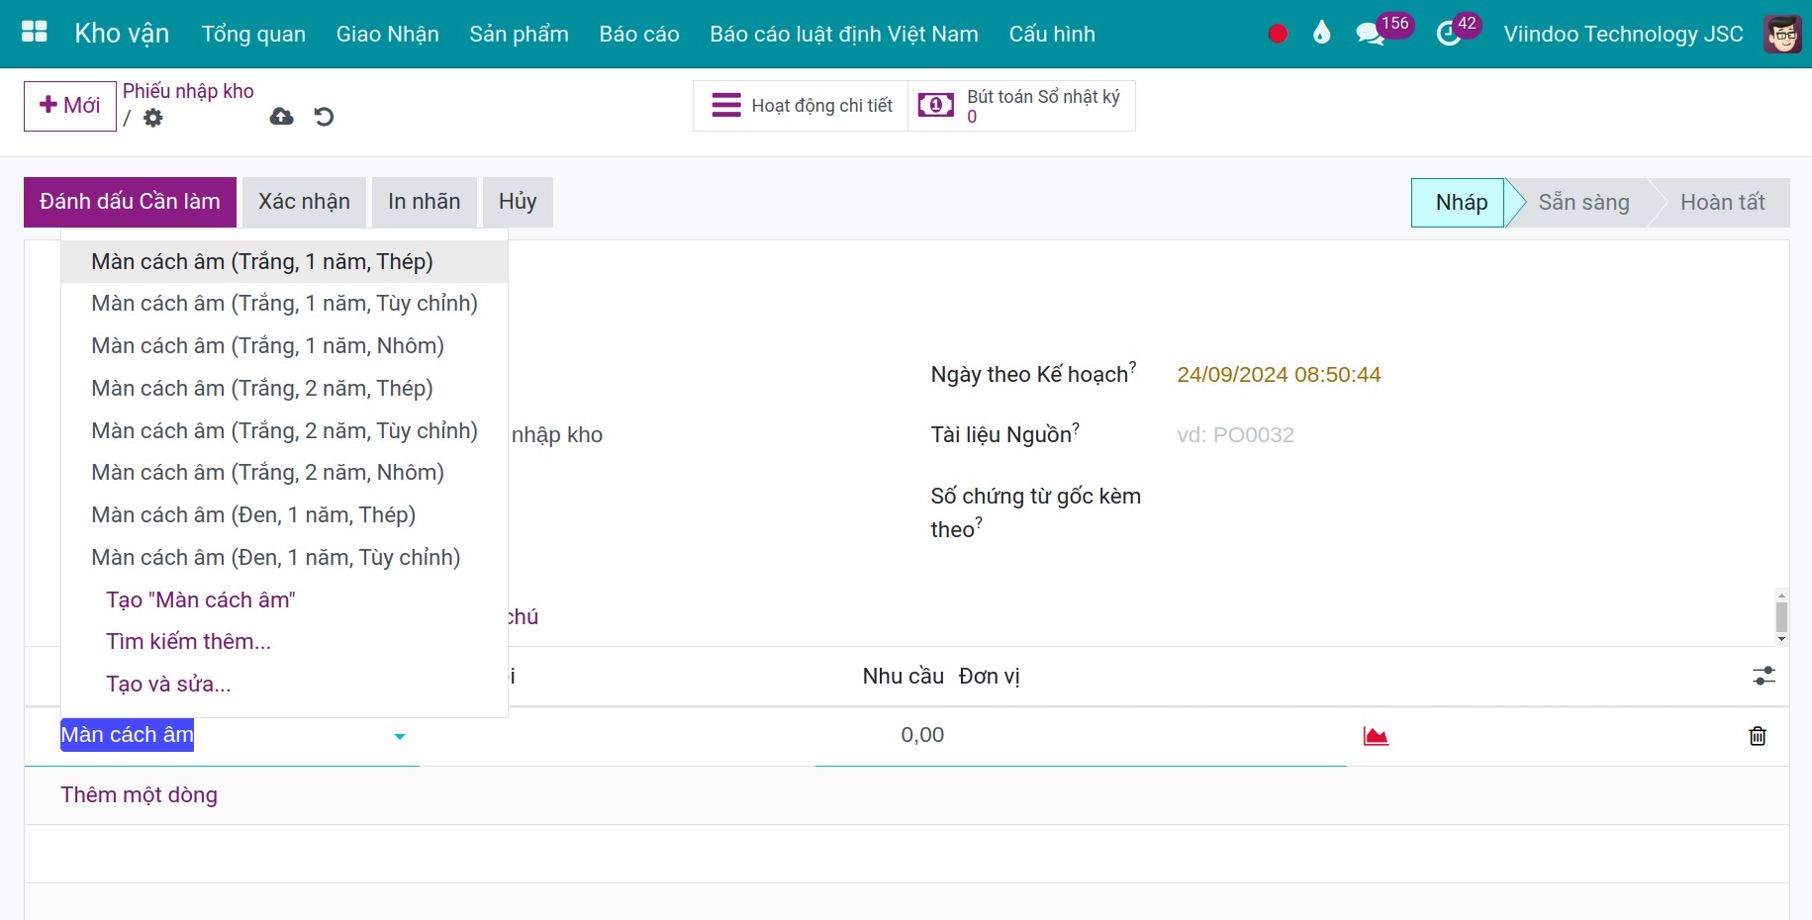Select the Sẵn sàng status stage
Image resolution: width=1812 pixels, height=920 pixels.
(1582, 203)
